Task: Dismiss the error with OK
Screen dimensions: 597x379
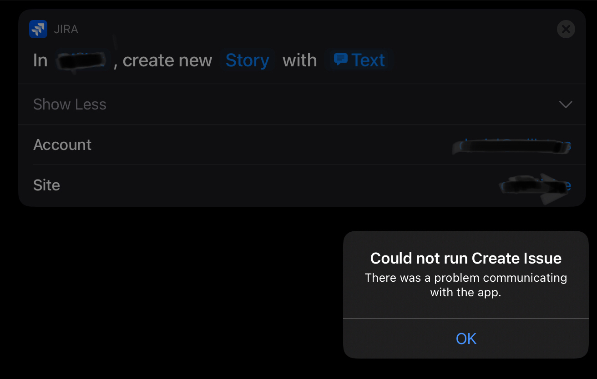Action: [x=466, y=339]
